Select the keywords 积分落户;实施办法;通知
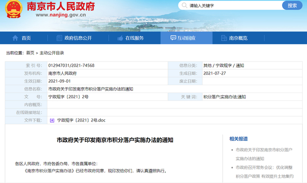 point(225,97)
